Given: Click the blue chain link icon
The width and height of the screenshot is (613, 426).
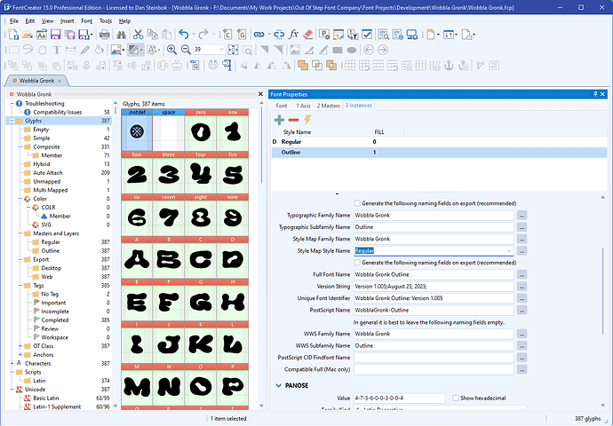Looking at the screenshot, I should [259, 35].
